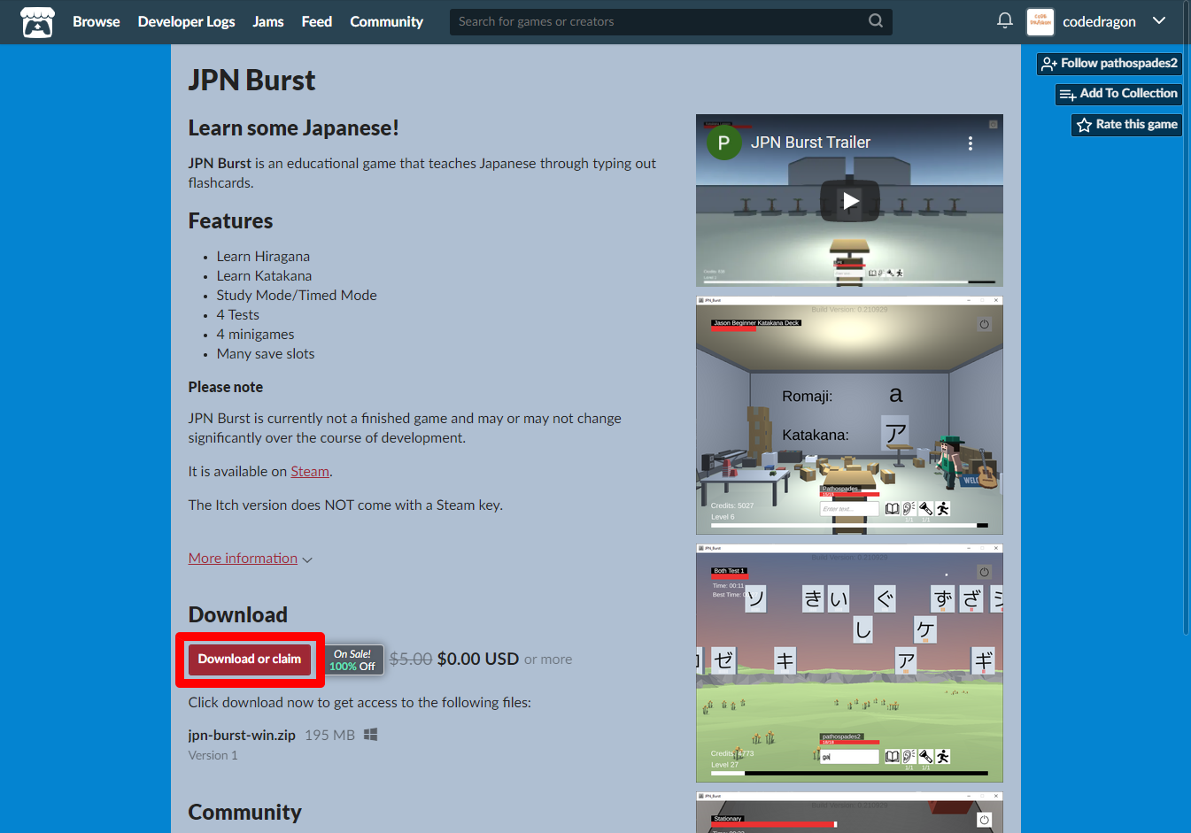Screen dimensions: 1191x833
Task: Click the page vertical scrollbar
Action: tap(1187, 319)
